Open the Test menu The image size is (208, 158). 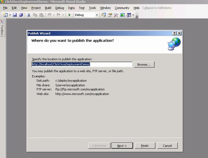pos(82,8)
